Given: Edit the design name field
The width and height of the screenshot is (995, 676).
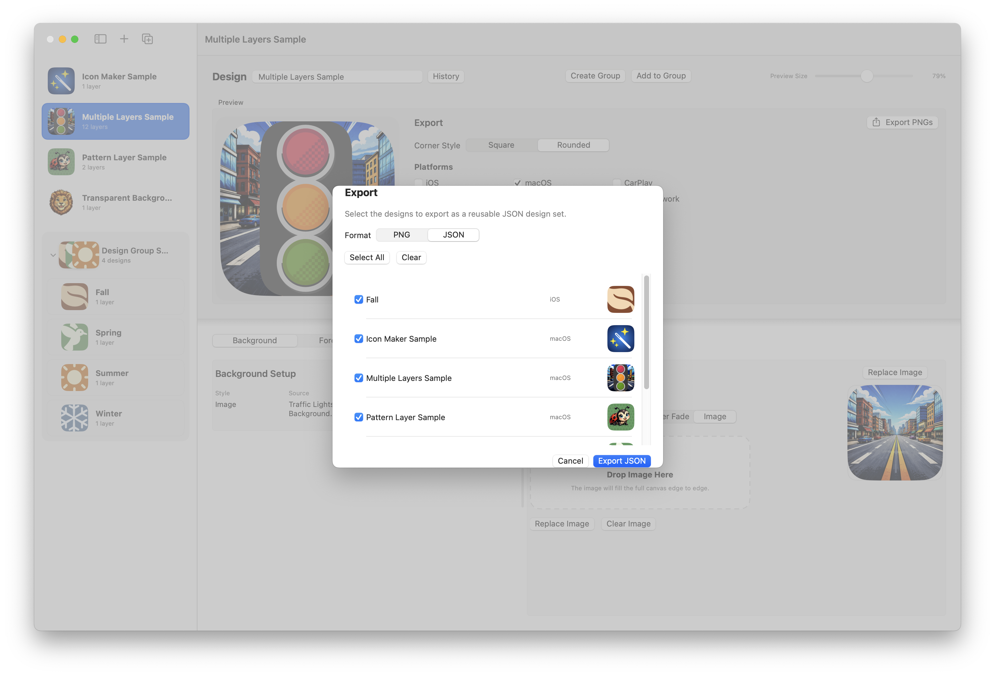Looking at the screenshot, I should (337, 77).
